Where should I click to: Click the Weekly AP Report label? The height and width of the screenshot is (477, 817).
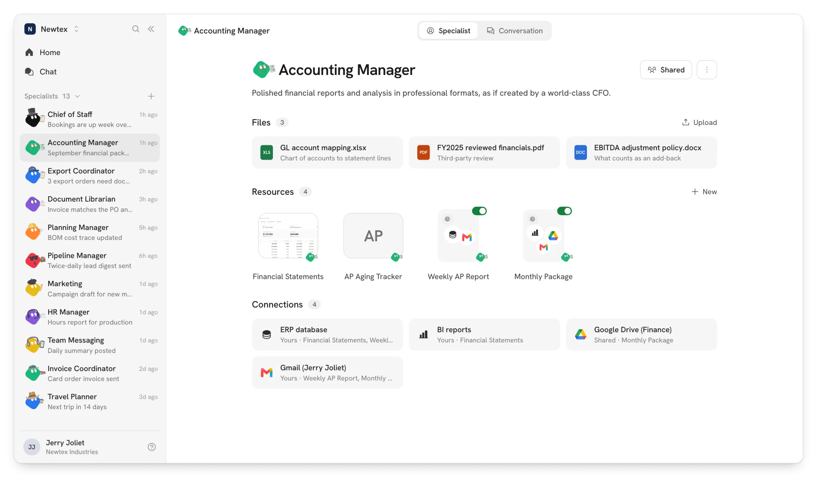[458, 277]
